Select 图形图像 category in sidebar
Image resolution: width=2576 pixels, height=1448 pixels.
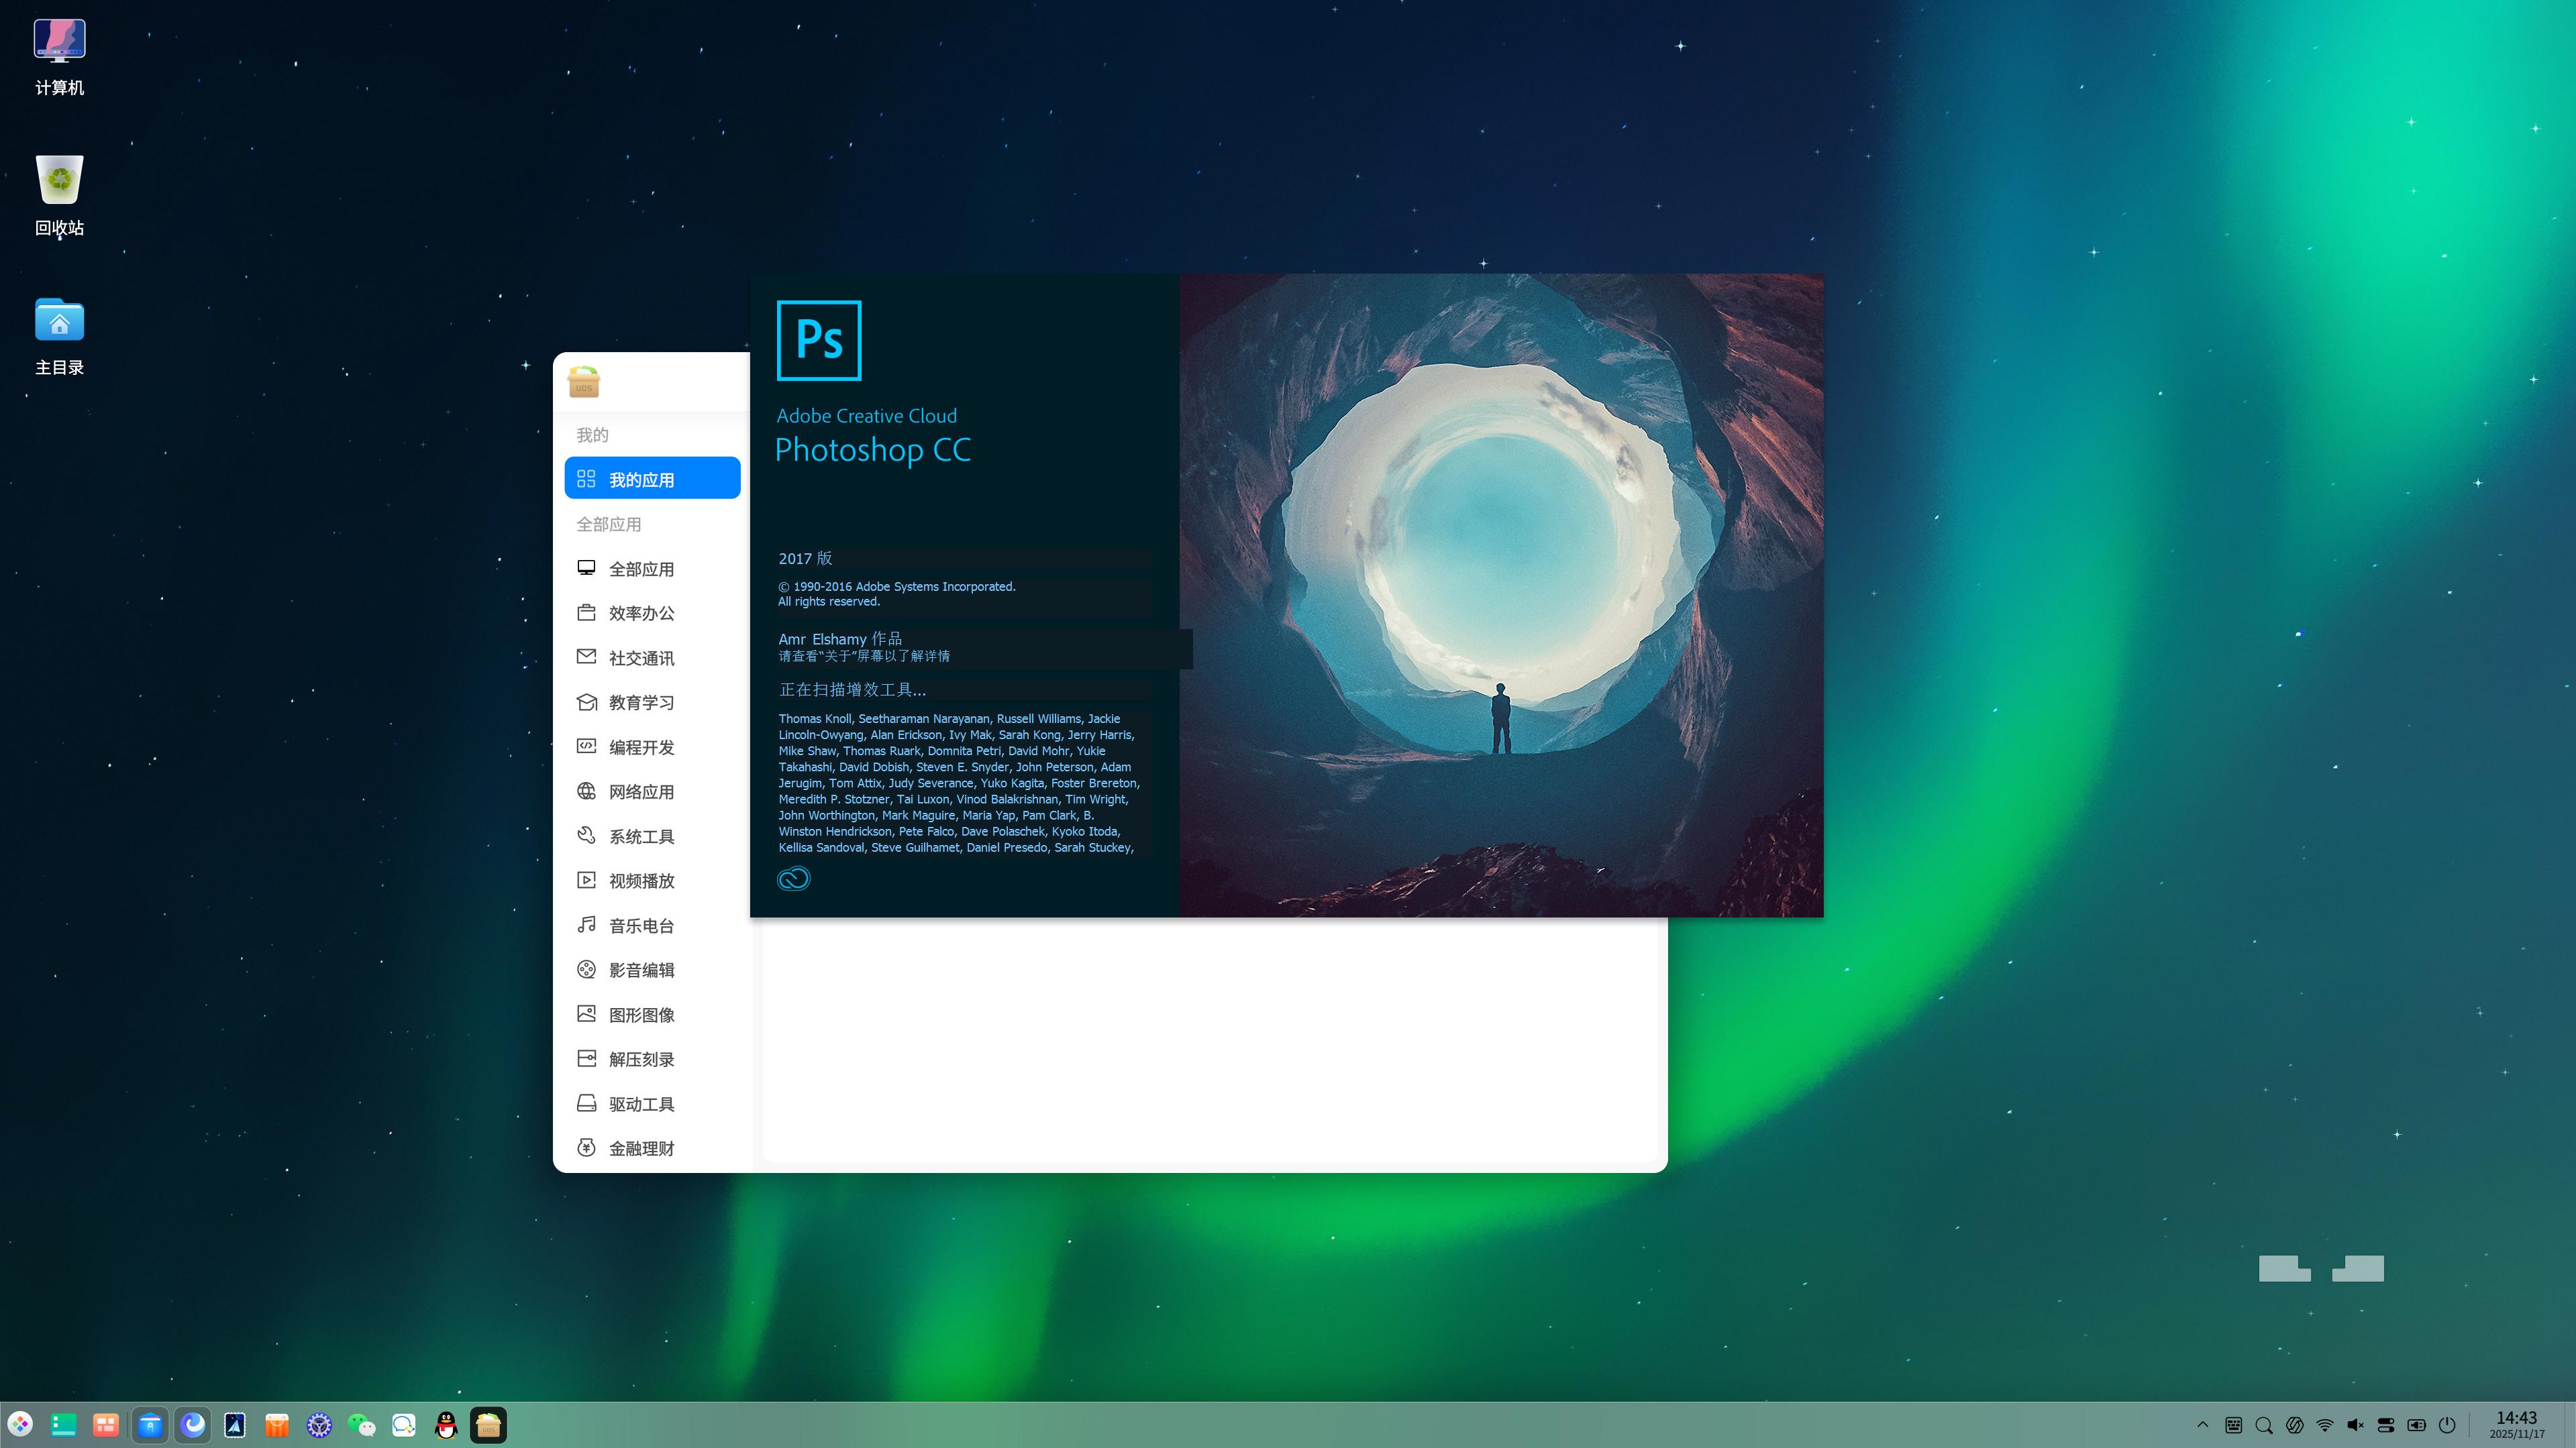coord(641,1014)
